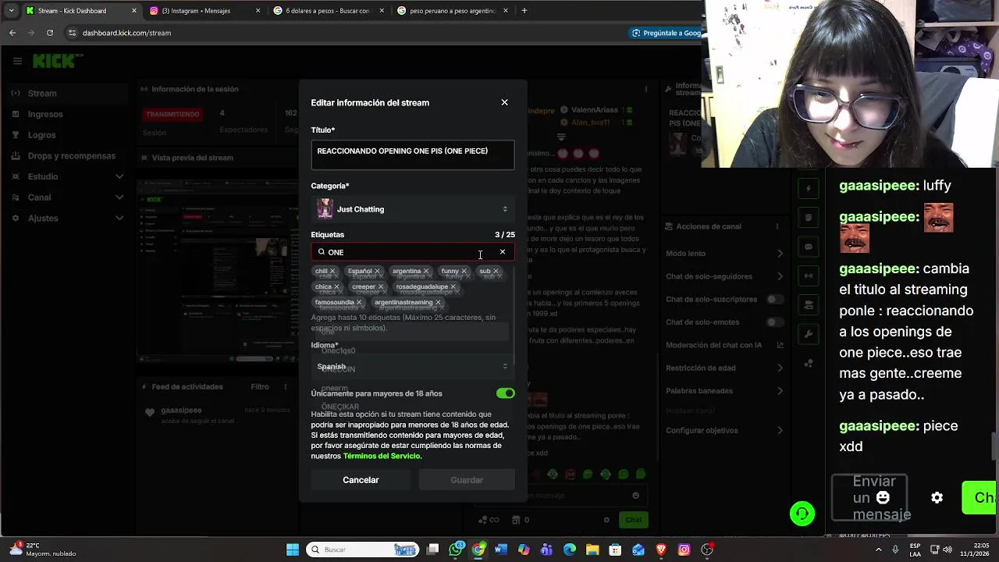999x562 pixels.
Task: Expand the Estudio sidebar section
Action: point(119,176)
